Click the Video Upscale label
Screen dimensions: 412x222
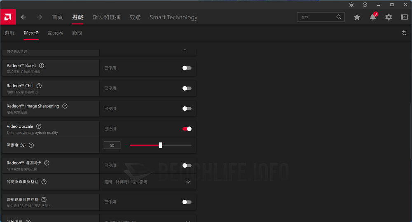20,126
